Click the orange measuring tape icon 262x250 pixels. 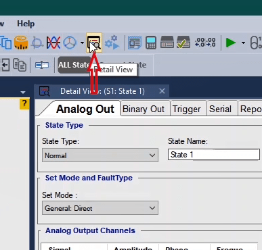point(21,43)
